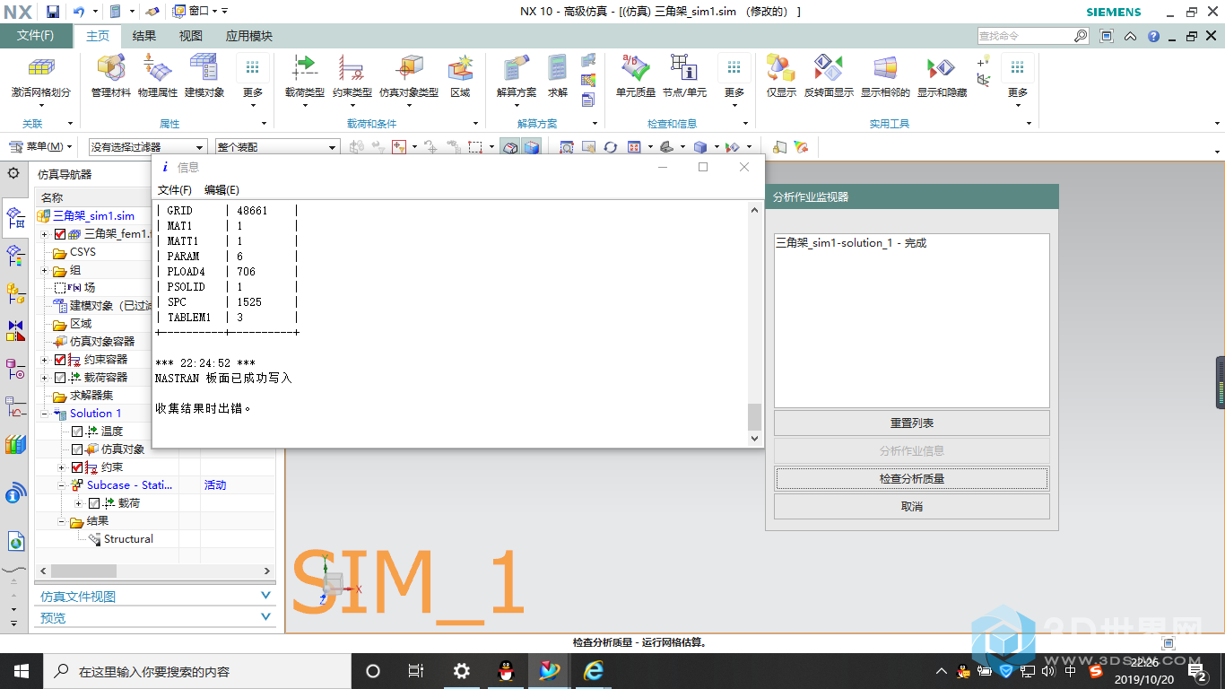The width and height of the screenshot is (1225, 689).
Task: Open 管理材料 tool
Action: (111, 68)
